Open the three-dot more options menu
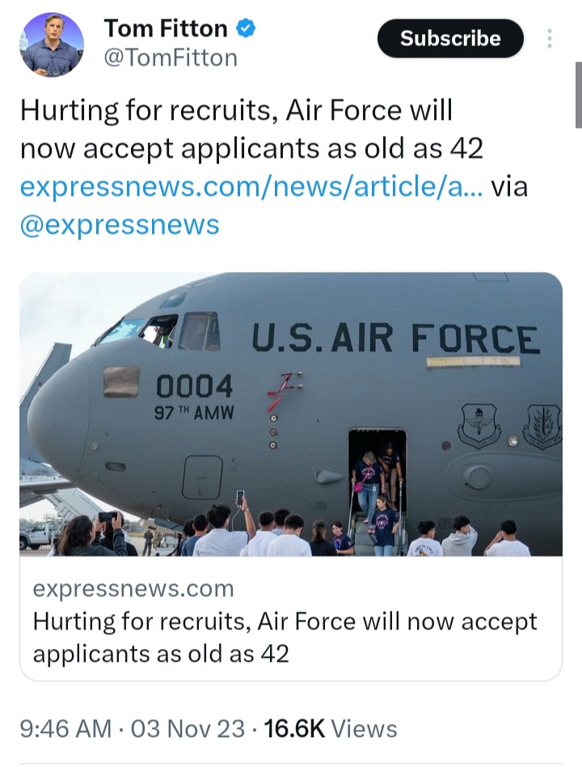 [549, 38]
